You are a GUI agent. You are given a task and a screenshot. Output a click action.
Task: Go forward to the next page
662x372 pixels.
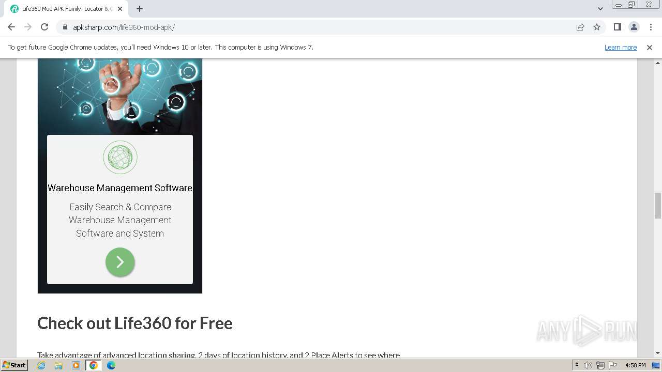pos(28,27)
